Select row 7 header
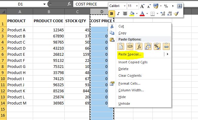The width and height of the screenshot is (198, 120). [x=3, y=60]
